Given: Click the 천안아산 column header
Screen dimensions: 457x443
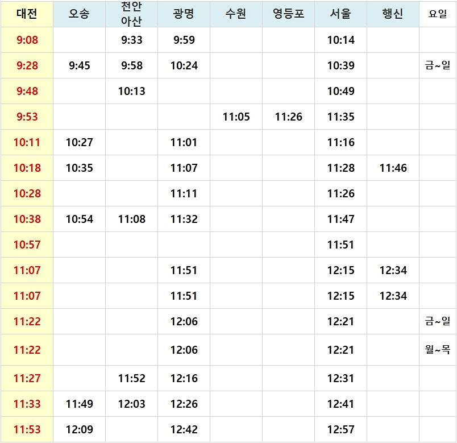Looking at the screenshot, I should 131,14.
